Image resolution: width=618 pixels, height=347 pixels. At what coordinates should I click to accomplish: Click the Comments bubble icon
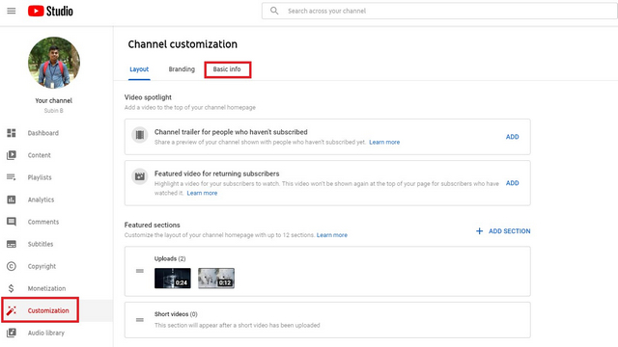pyautogui.click(x=12, y=222)
